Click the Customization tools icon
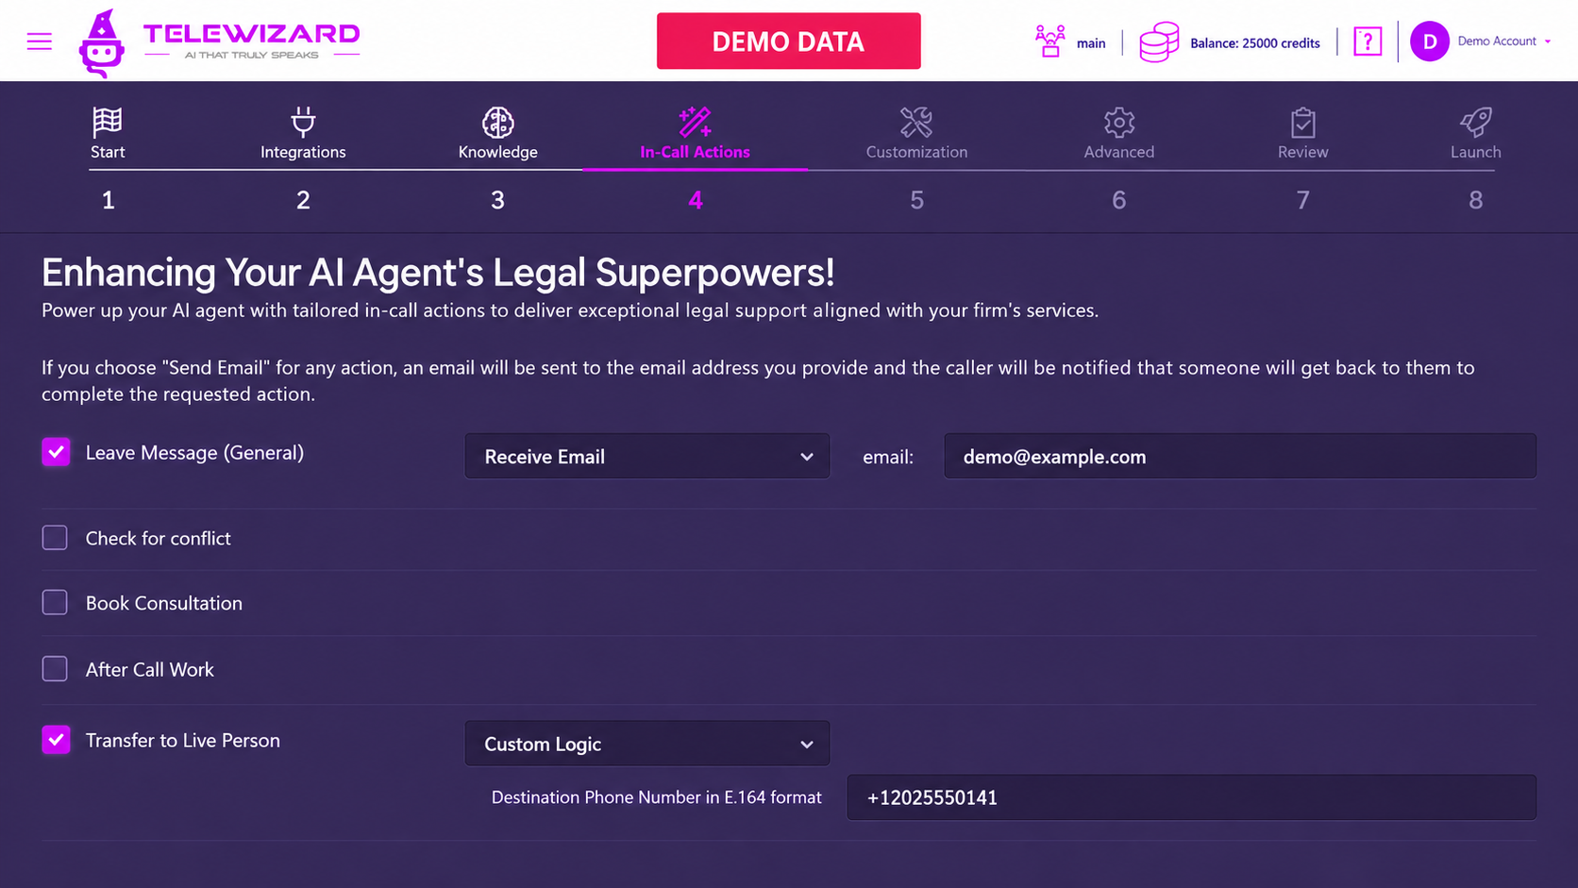1578x888 pixels. [x=916, y=122]
